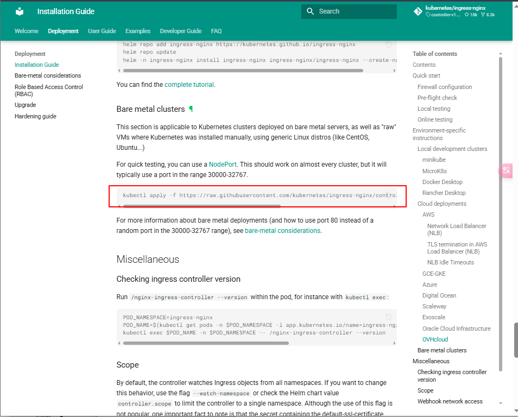Screen dimensions: 518x417
Task: Click the page vertical scrollbar thumb
Action: point(516,340)
